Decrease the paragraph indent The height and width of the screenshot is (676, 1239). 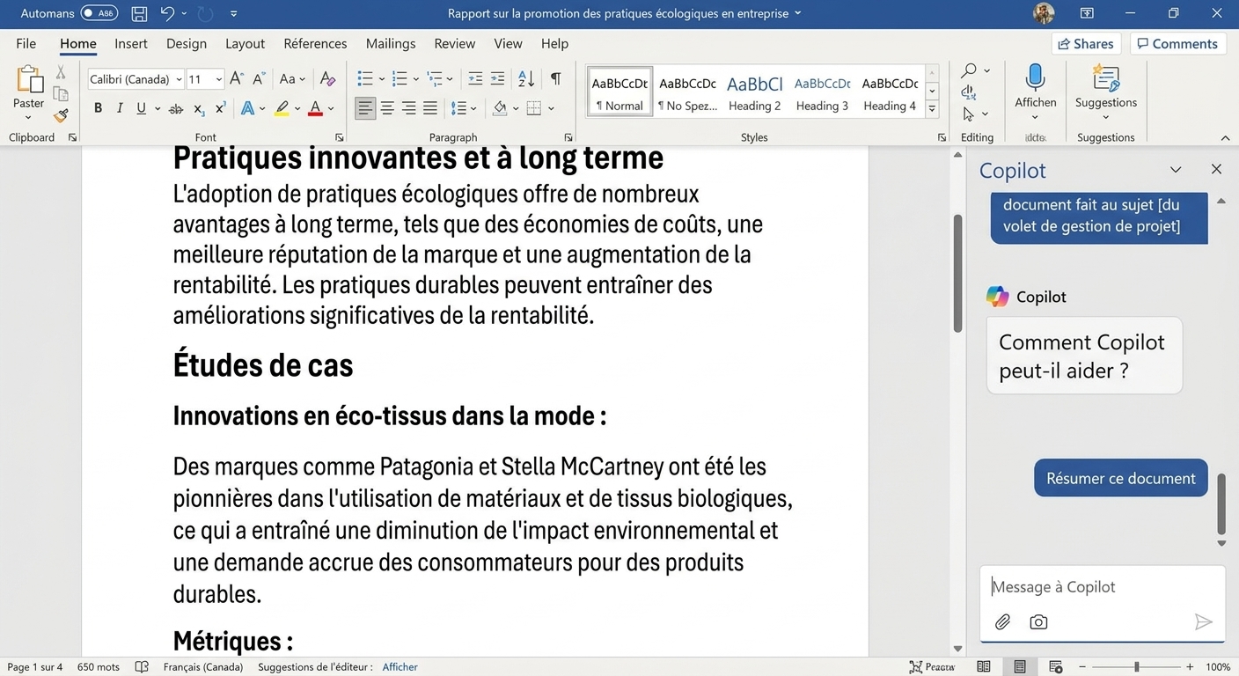(475, 78)
